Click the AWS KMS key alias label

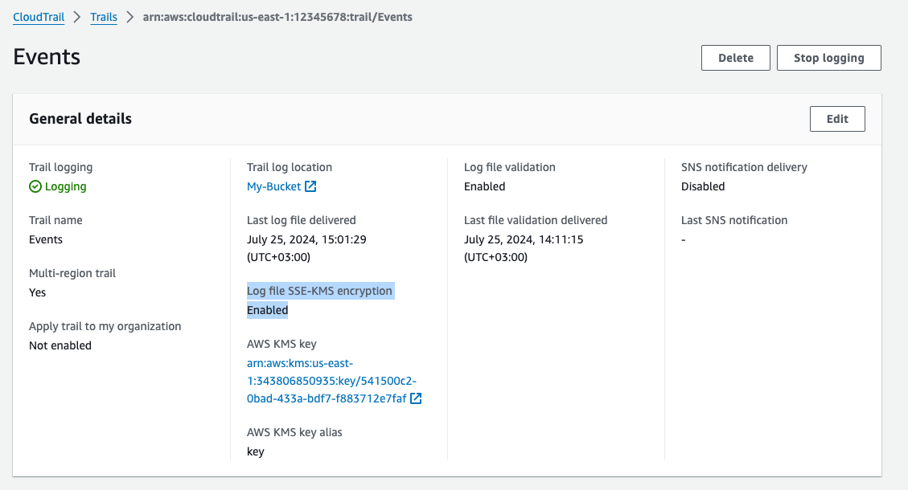(294, 432)
